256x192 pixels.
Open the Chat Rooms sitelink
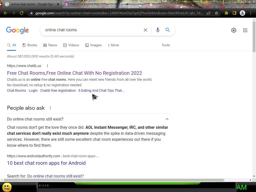[x=16, y=90]
